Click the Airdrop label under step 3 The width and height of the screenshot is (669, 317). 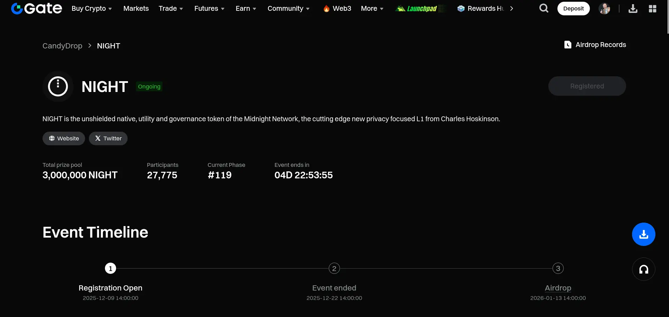click(x=558, y=288)
